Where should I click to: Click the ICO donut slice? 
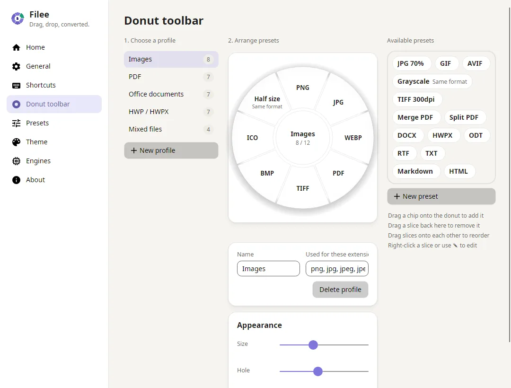(252, 138)
